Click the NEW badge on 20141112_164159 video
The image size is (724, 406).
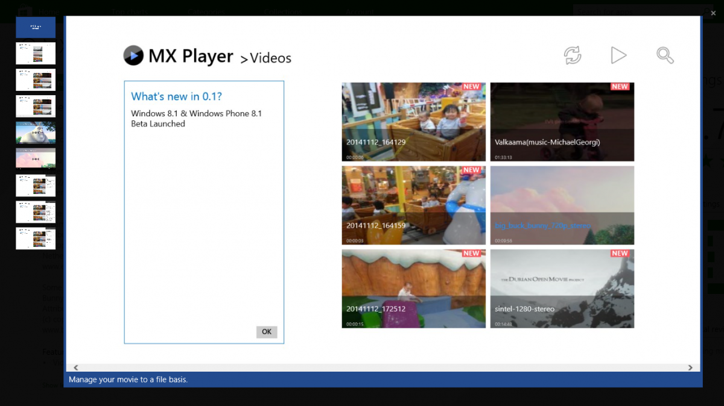coord(471,170)
